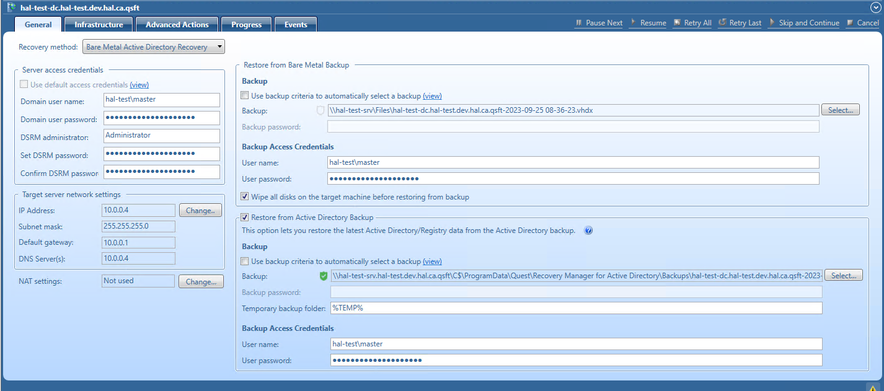
Task: Click the Retry All icon
Action: click(x=677, y=23)
